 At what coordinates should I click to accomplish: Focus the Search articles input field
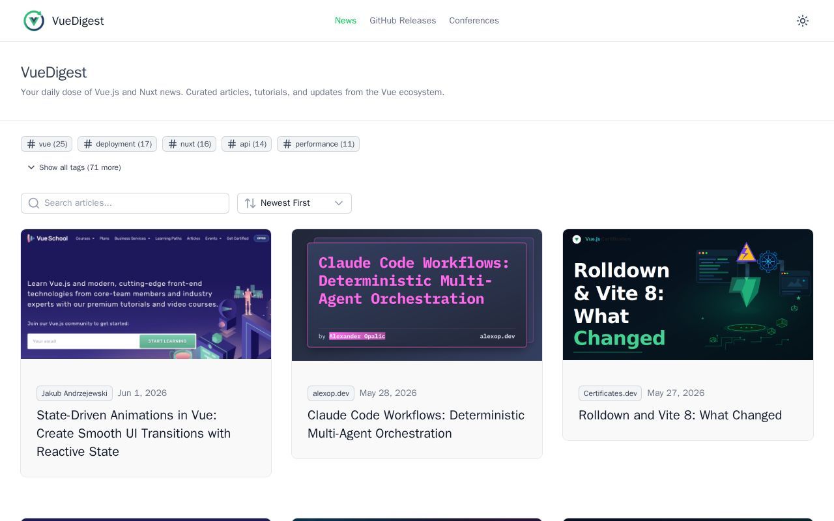pyautogui.click(x=125, y=203)
